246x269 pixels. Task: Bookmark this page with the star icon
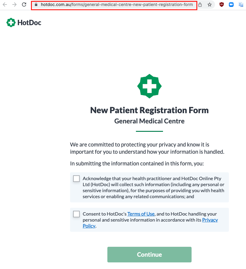[x=209, y=5]
